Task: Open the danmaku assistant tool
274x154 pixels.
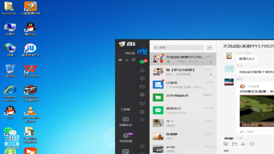Action: tap(126, 122)
